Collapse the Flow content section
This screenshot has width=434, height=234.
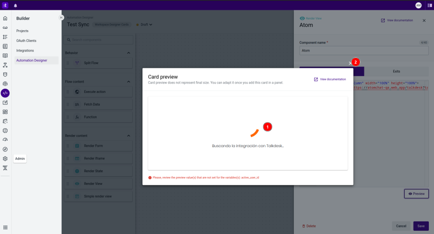[129, 82]
